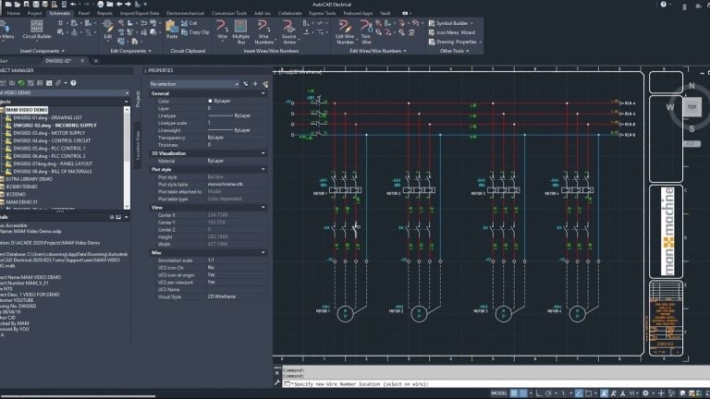Open the MAM VIDEO DEMO project dropdown
Viewport: 710px width, 399px height.
coord(64,92)
